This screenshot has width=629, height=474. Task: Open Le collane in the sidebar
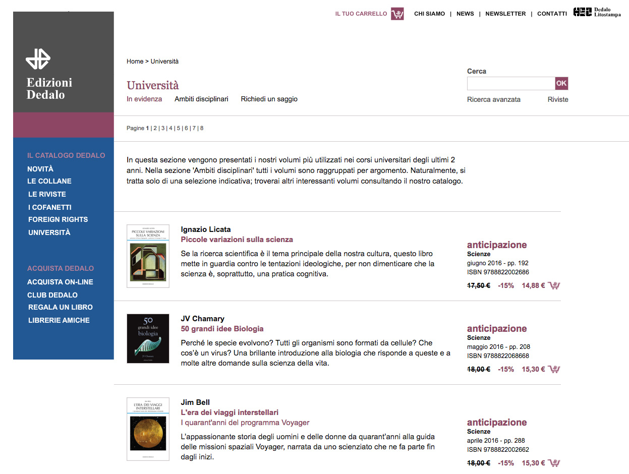click(x=49, y=181)
